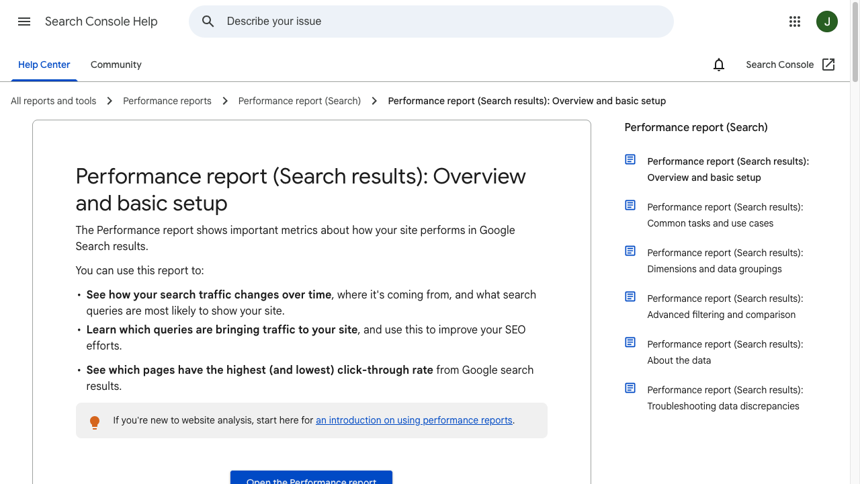The image size is (860, 484).
Task: Click bullet 'See which pages have the highest'
Action: coord(310,378)
